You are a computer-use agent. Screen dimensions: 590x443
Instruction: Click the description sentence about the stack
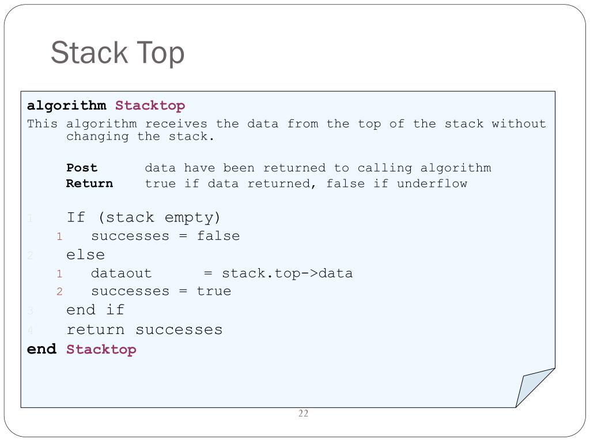pyautogui.click(x=286, y=130)
